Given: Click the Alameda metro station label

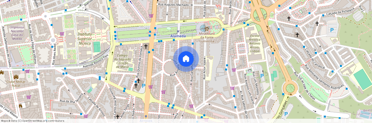Looking at the screenshot, I should point(178,36).
